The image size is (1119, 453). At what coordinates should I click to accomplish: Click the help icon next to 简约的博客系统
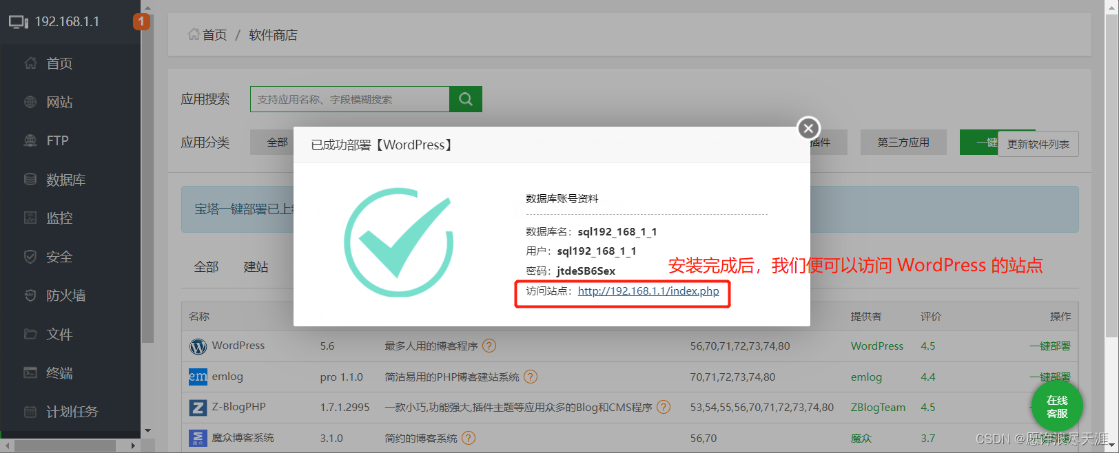click(x=469, y=438)
